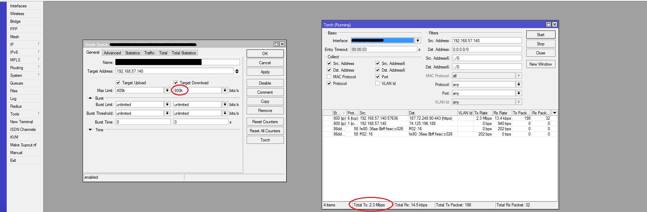
Task: Toggle Protocol collect checkbox
Action: point(329,84)
